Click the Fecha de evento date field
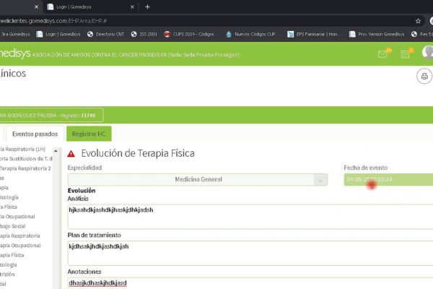 [x=388, y=179]
